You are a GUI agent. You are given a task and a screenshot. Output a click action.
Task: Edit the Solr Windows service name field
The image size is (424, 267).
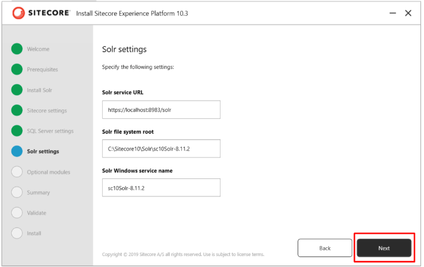click(161, 188)
